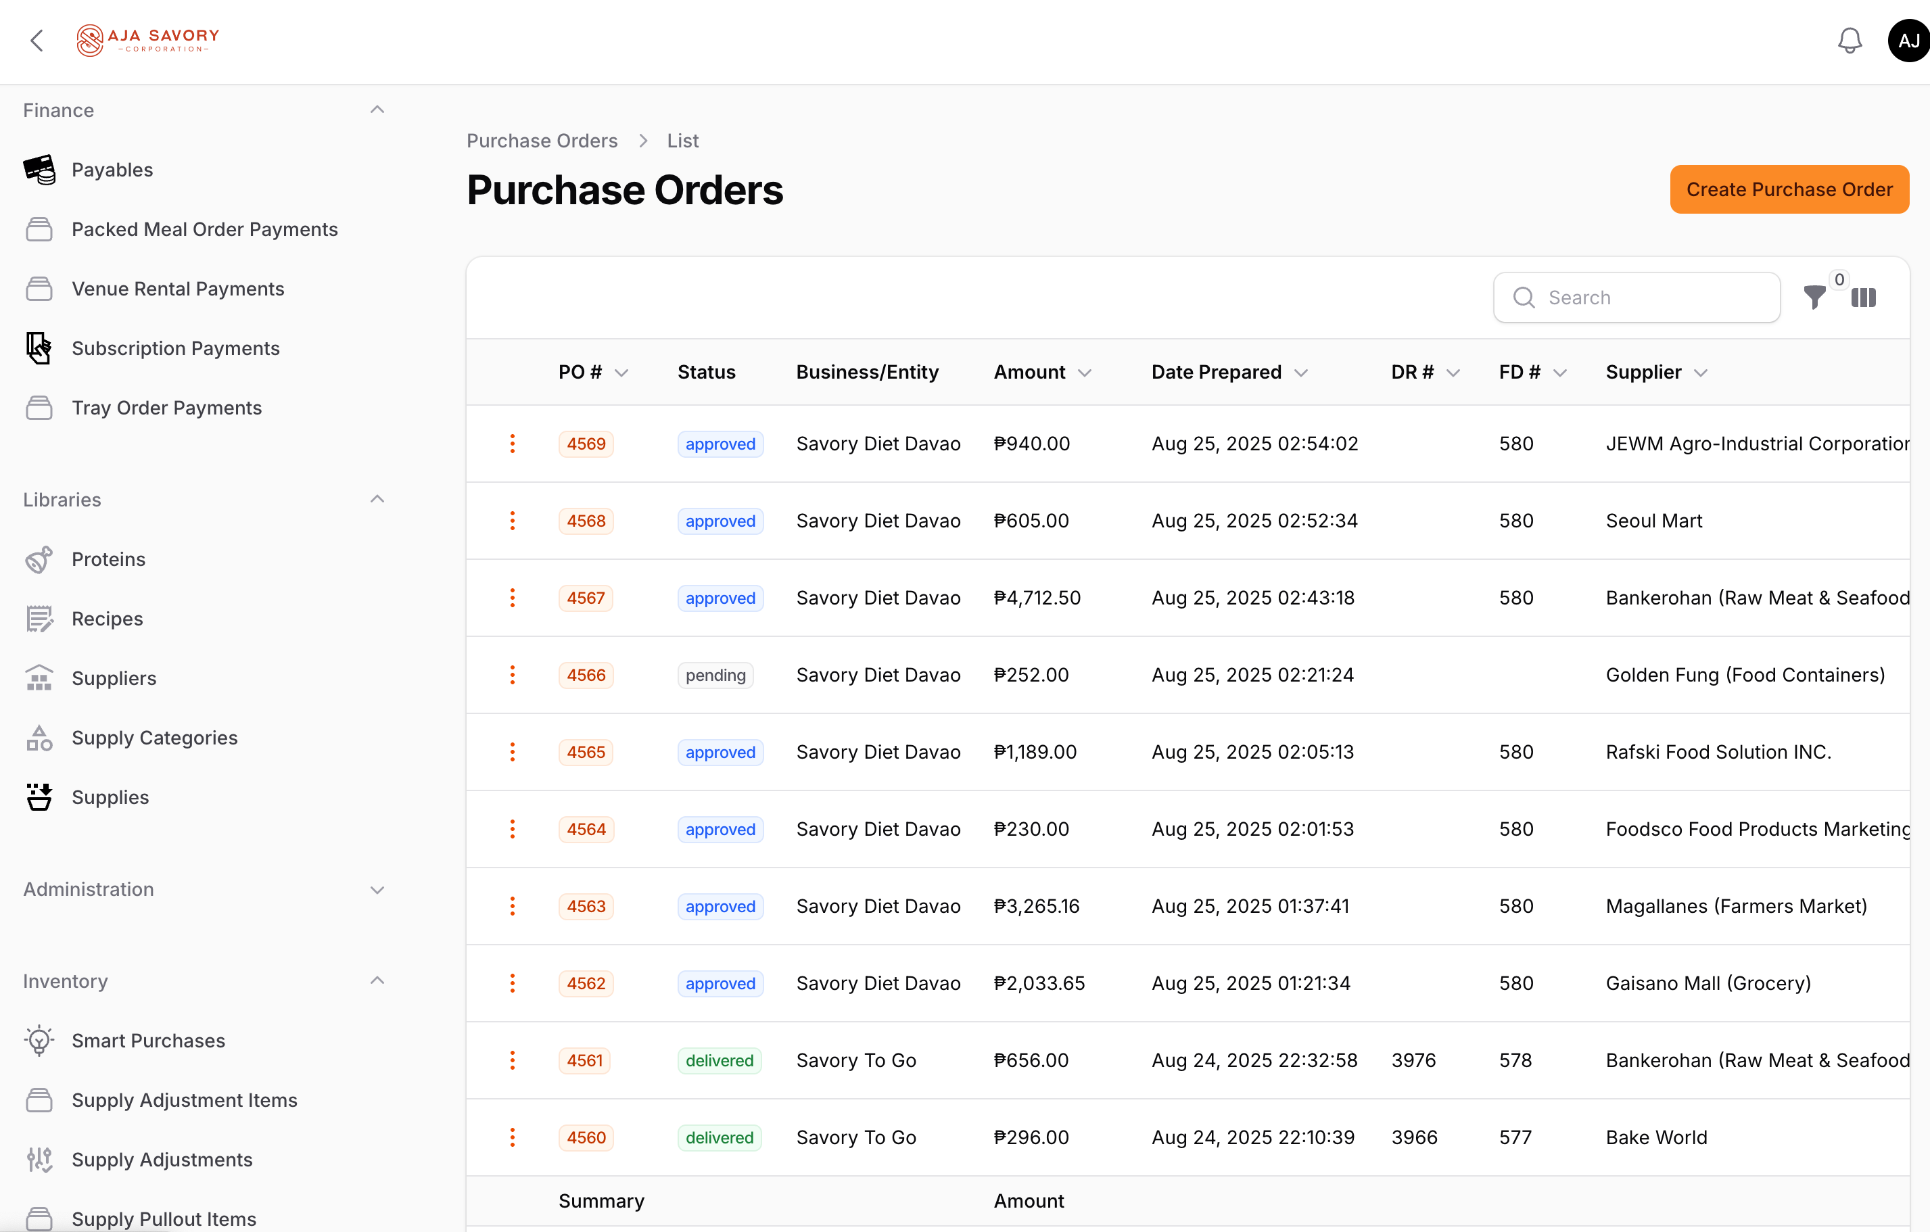Click the notifications bell
Image resolution: width=1930 pixels, height=1232 pixels.
(x=1850, y=40)
